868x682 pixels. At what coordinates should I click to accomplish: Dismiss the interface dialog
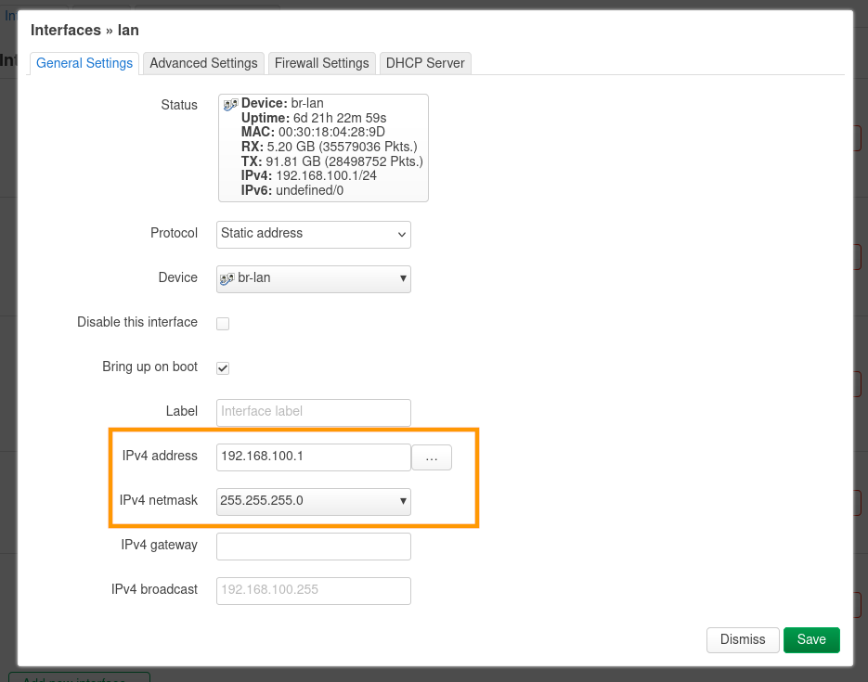pyautogui.click(x=743, y=640)
